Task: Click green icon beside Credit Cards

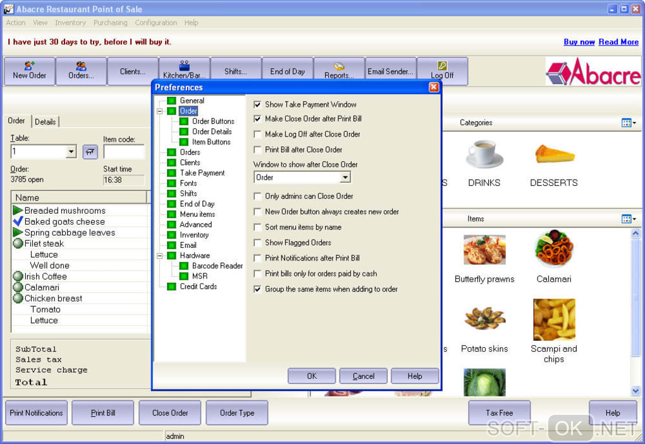Action: [x=171, y=287]
